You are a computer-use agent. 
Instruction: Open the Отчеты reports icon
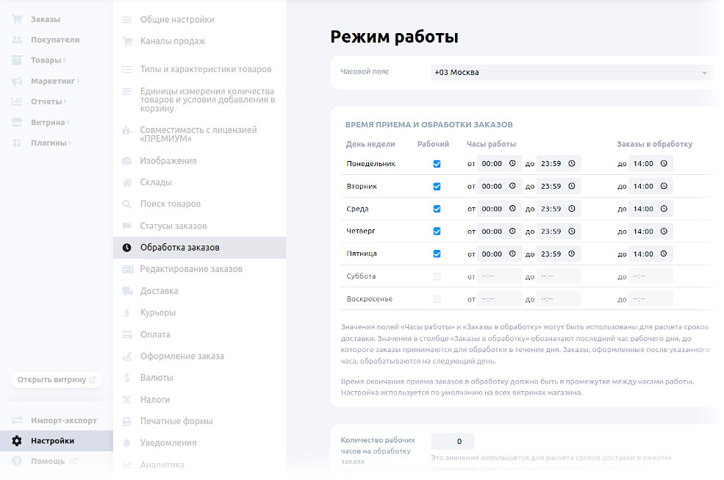[16, 101]
